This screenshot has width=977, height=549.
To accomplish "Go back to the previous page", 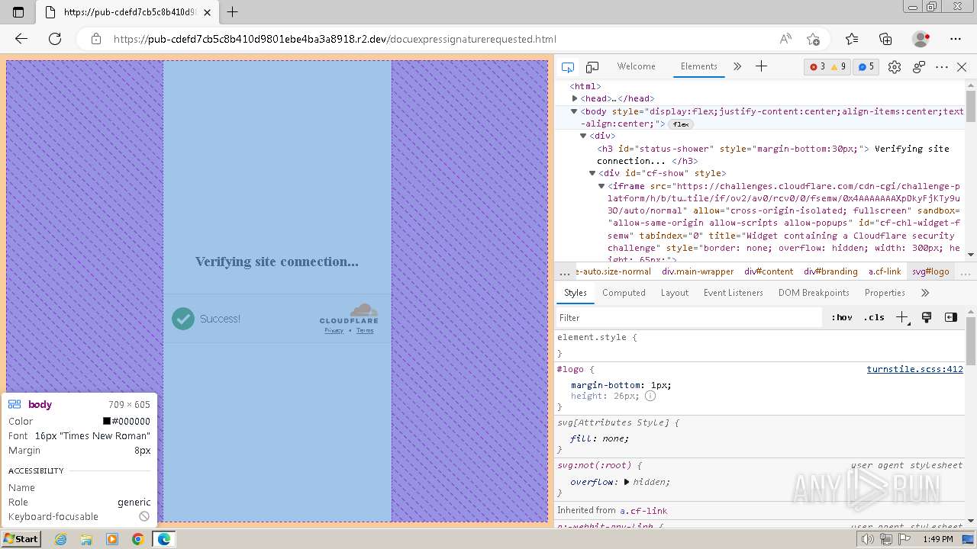I will coord(21,39).
